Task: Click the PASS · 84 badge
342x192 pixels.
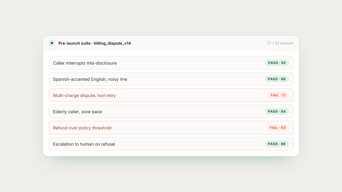Action: point(277,112)
